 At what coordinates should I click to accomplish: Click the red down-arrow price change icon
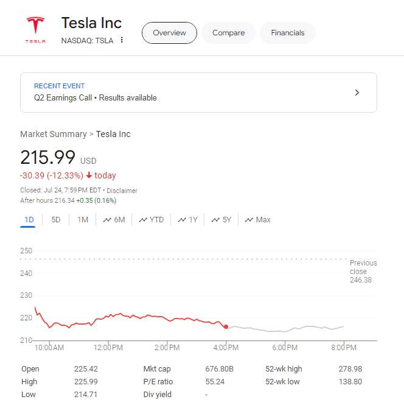(x=89, y=175)
